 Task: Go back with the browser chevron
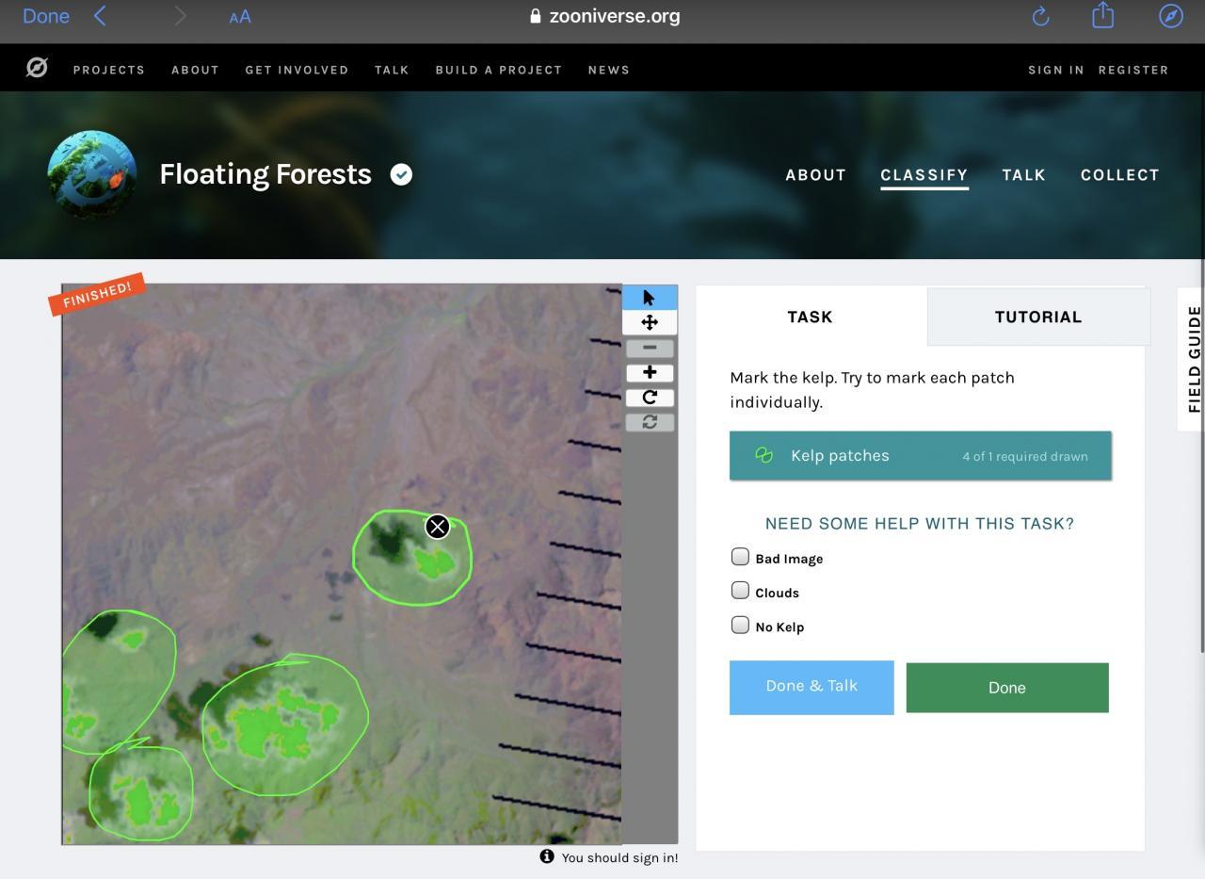tap(100, 16)
